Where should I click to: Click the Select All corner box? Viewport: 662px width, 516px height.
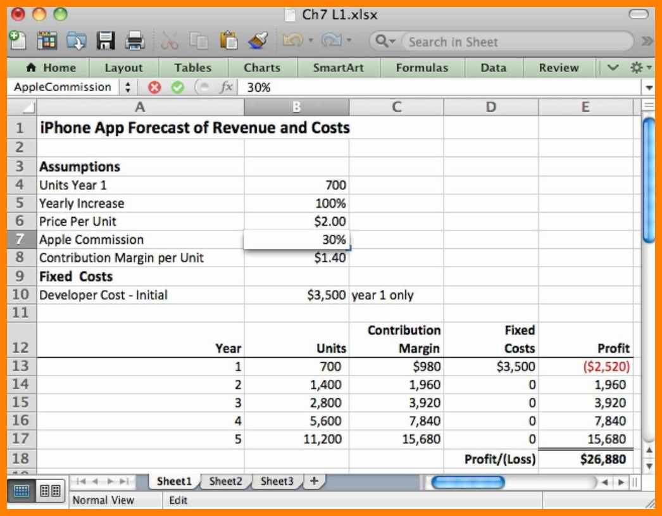point(22,107)
